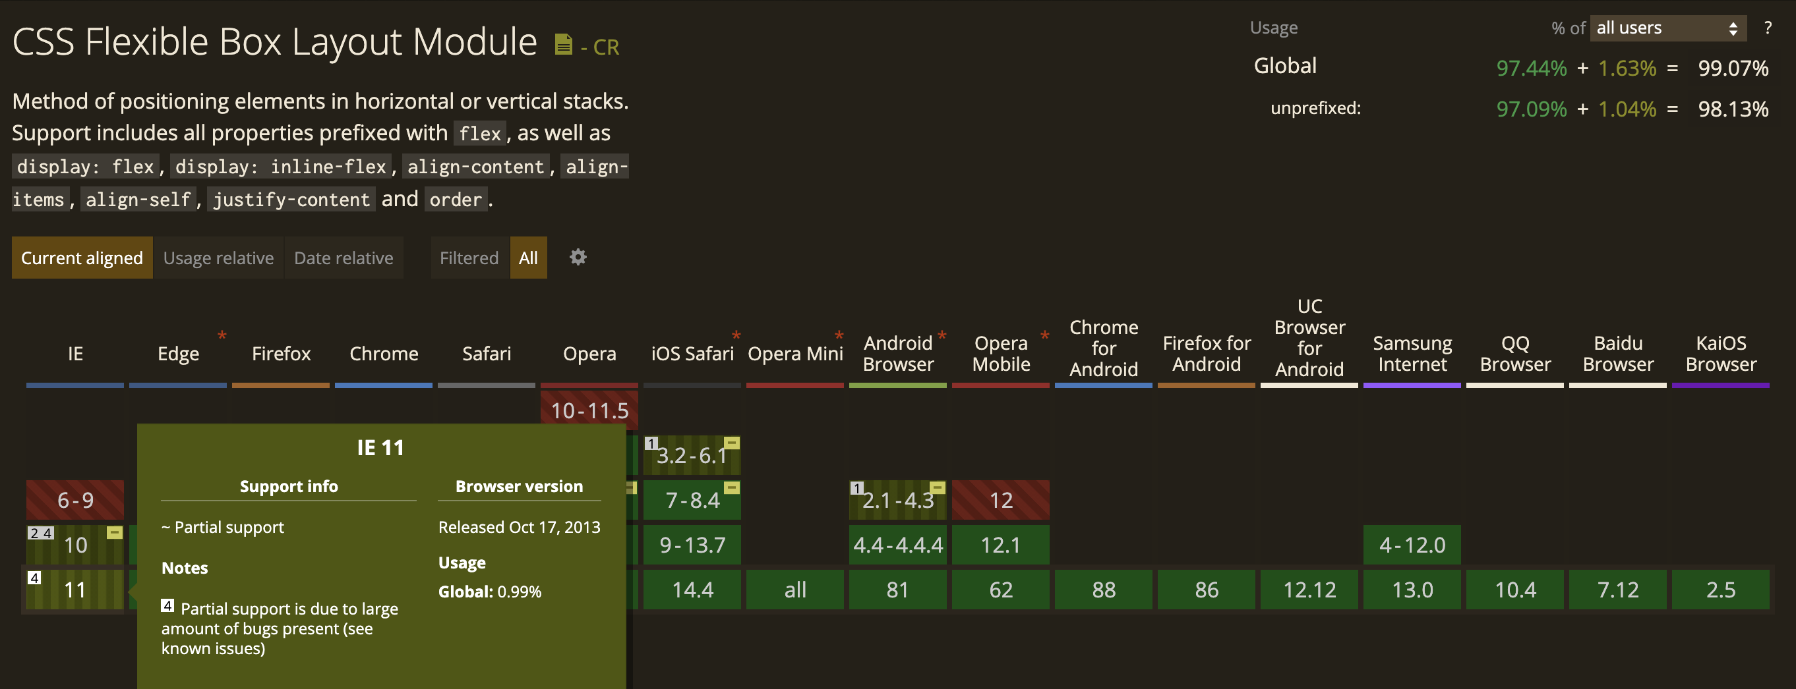
Task: Click the prefix flag on iOS Safari 7-8.4
Action: click(x=731, y=487)
